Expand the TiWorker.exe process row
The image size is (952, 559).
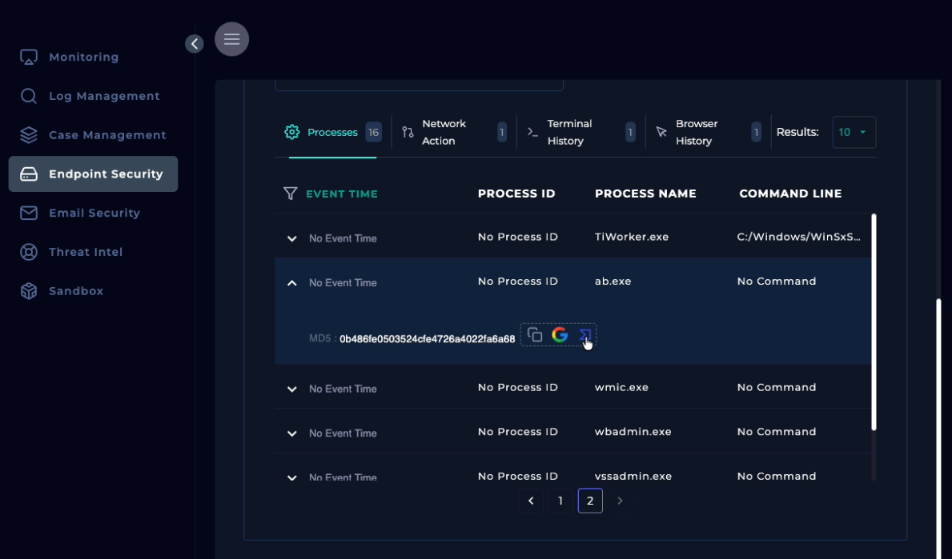pyautogui.click(x=292, y=239)
